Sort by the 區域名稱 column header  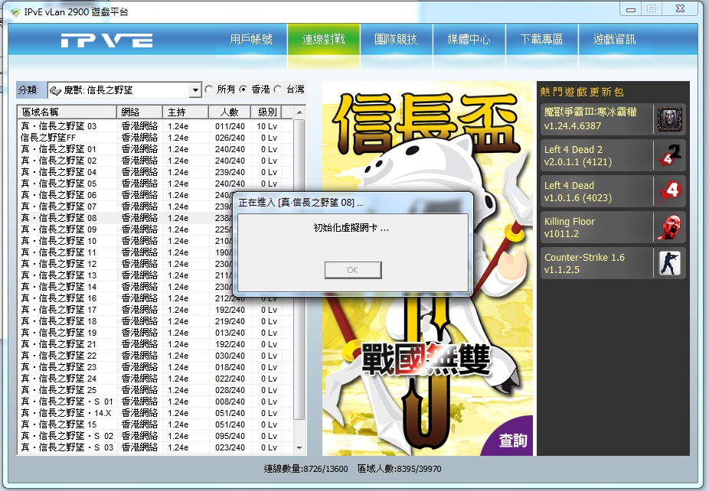67,112
